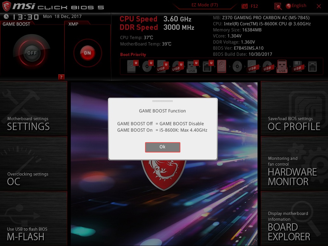328x246 pixels.
Task: Open GAME BOOST help question mark
Action: pos(61,77)
